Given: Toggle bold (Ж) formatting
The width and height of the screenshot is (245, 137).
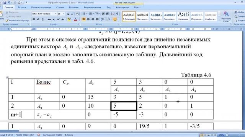Looking at the screenshot, I should coord(34,19).
